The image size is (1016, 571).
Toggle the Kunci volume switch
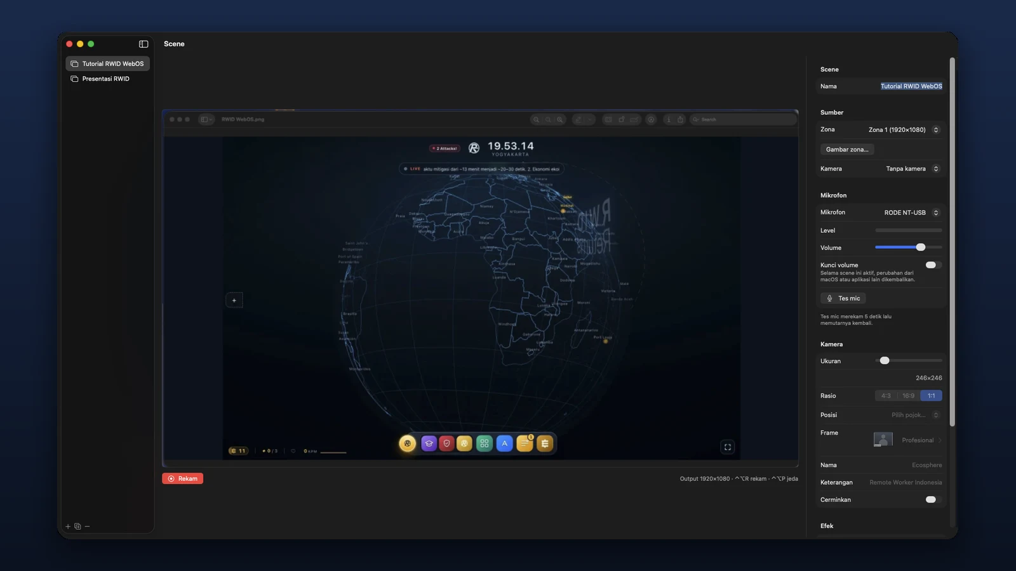click(x=933, y=265)
